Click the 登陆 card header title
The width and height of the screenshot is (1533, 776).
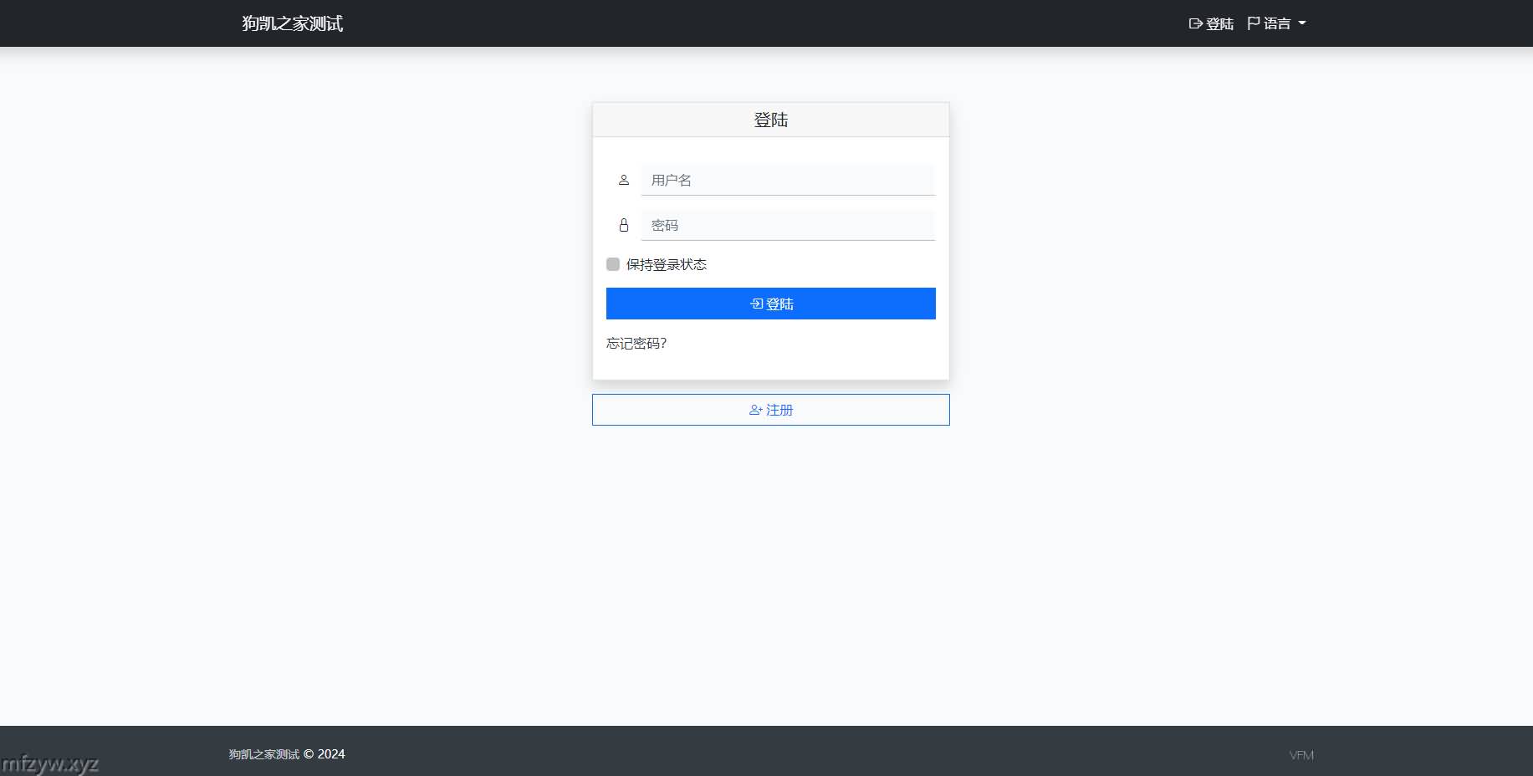770,120
